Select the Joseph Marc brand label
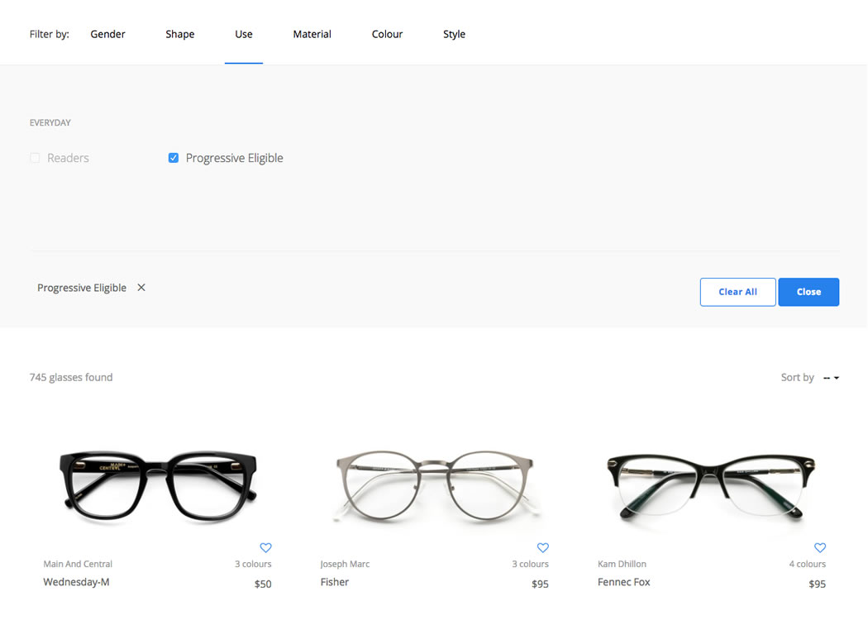This screenshot has width=868, height=620. pyautogui.click(x=345, y=563)
